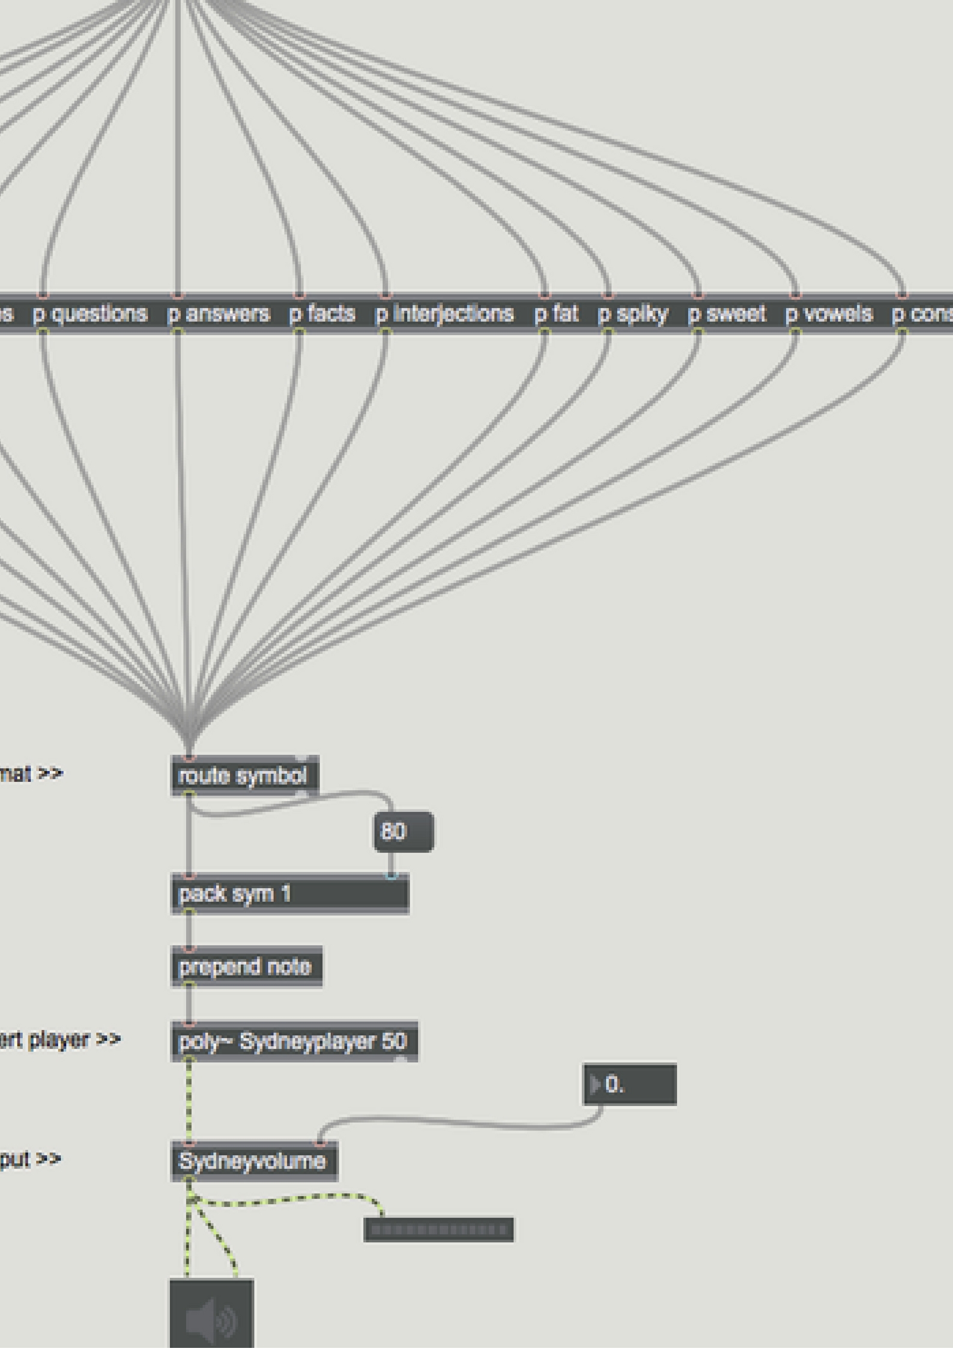
Task: Click the p vowels subpatcher
Action: click(829, 314)
